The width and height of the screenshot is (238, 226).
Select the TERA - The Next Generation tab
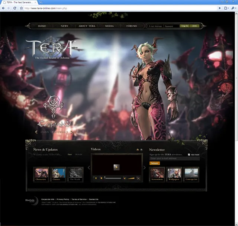tap(19, 3)
